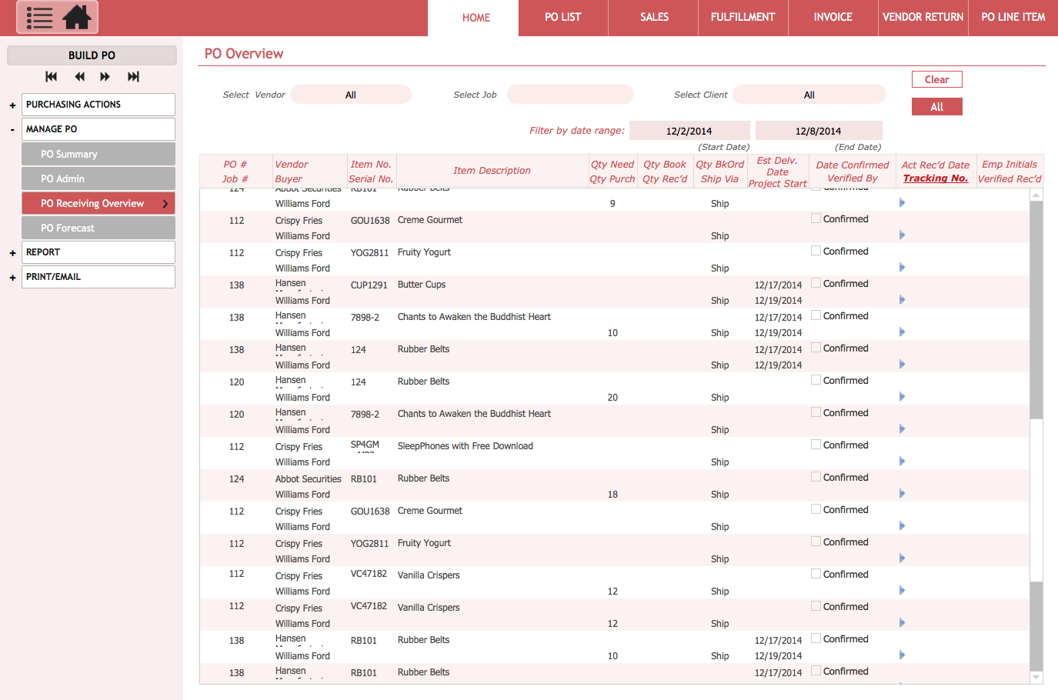Click chevron on PO Receiving Overview
The height and width of the screenshot is (700, 1058).
(165, 203)
